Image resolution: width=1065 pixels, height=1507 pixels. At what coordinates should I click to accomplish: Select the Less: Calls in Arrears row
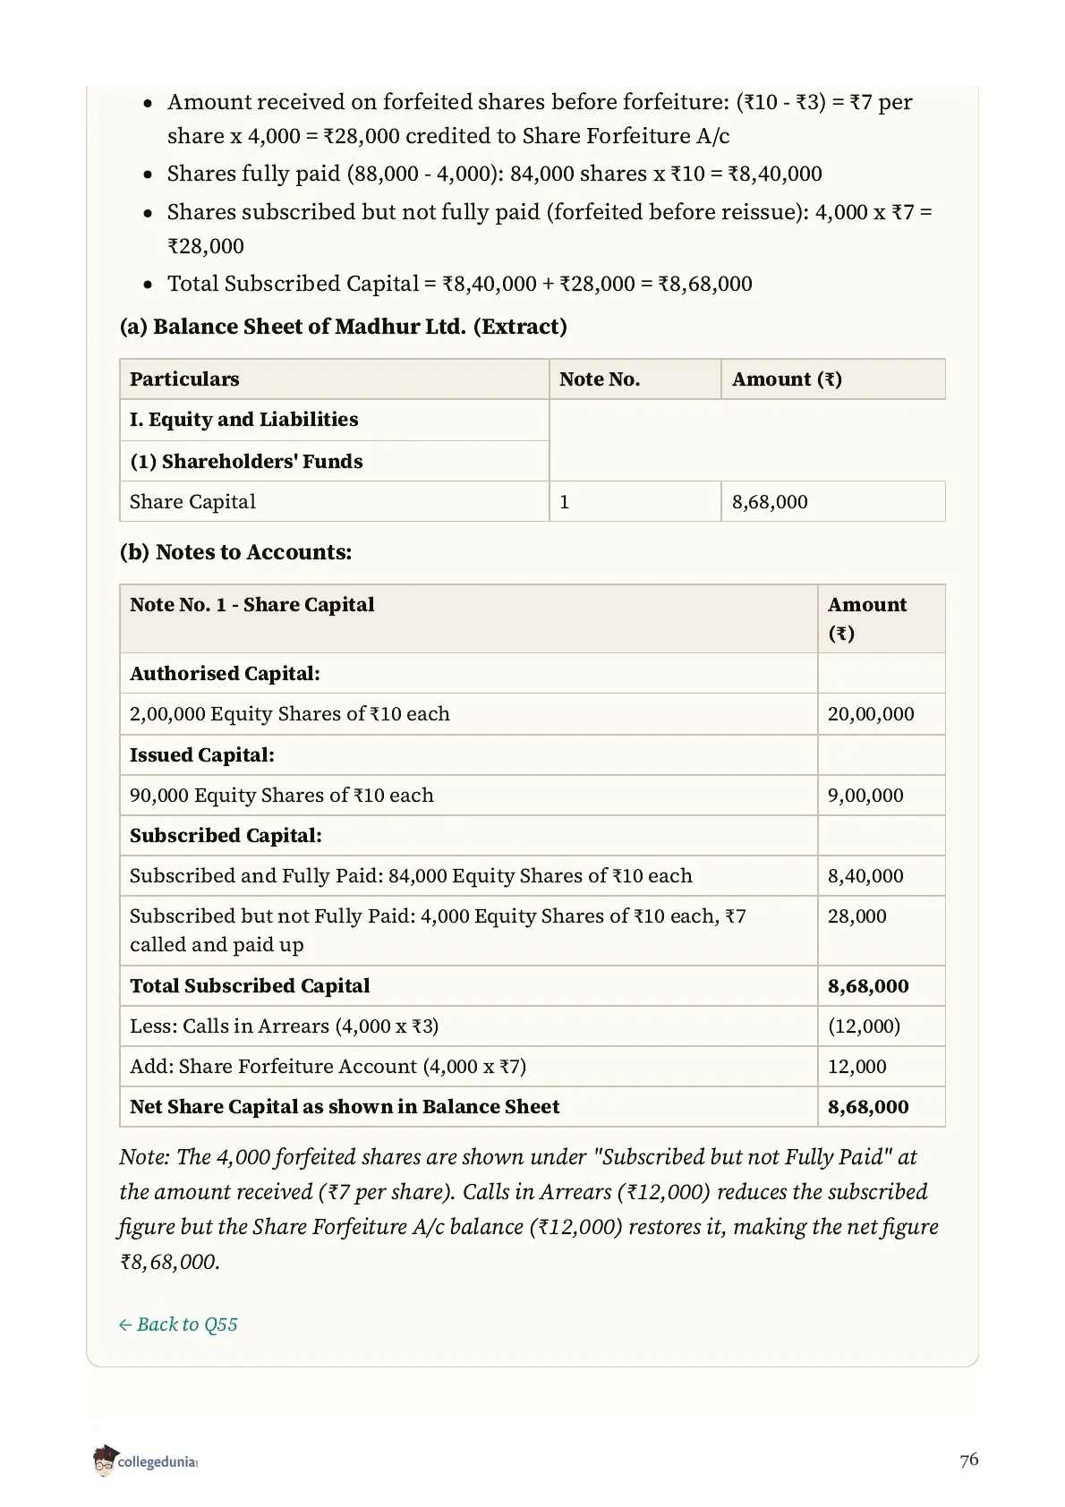coord(532,1026)
